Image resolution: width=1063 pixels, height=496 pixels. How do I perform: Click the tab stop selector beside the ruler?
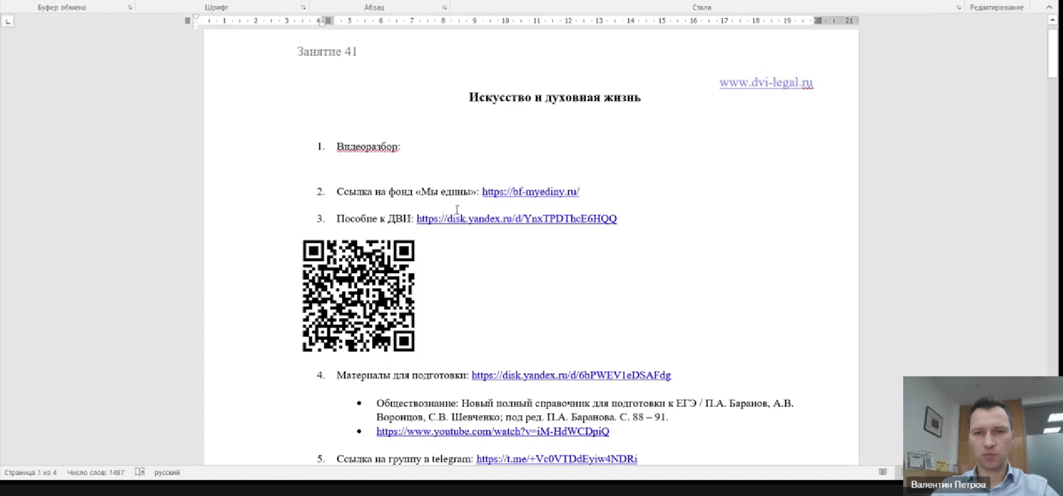(8, 21)
